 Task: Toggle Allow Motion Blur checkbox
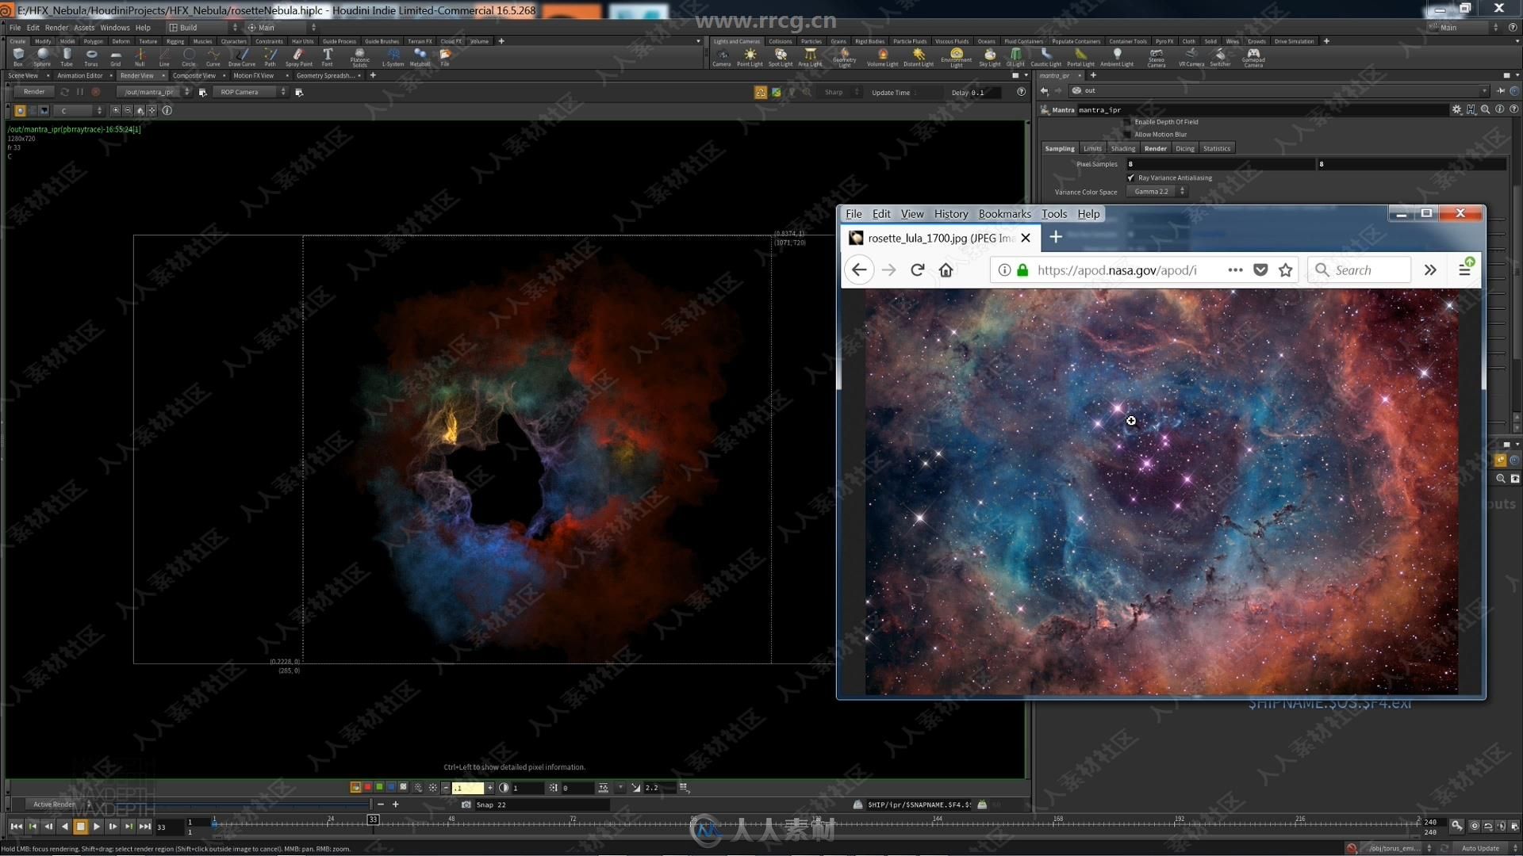[x=1130, y=134]
